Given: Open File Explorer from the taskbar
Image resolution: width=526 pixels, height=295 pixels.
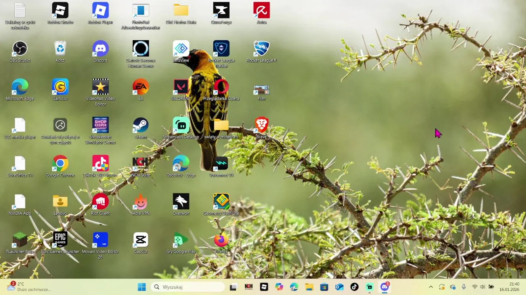Looking at the screenshot, I should (309, 287).
